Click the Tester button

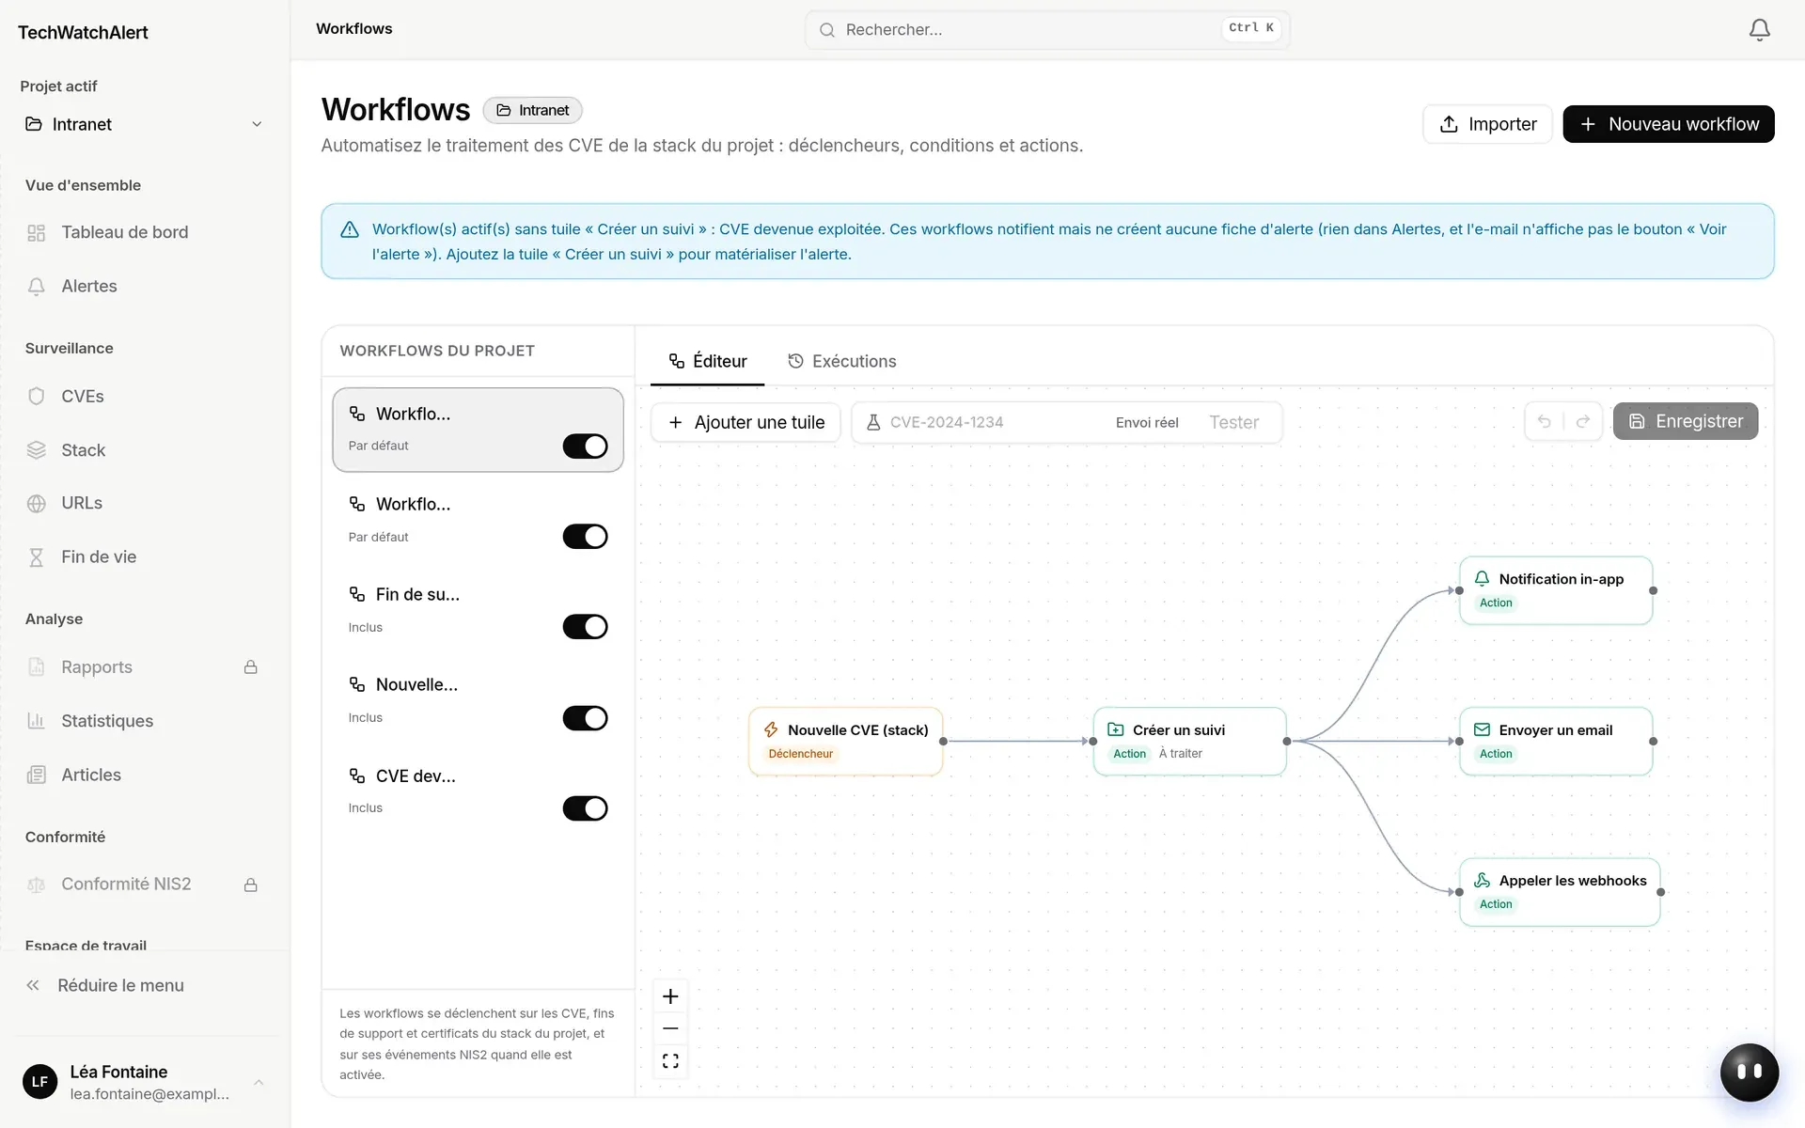tap(1233, 423)
